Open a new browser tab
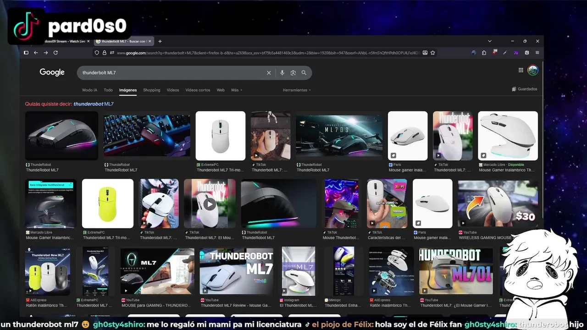This screenshot has width=587, height=330. point(160,41)
